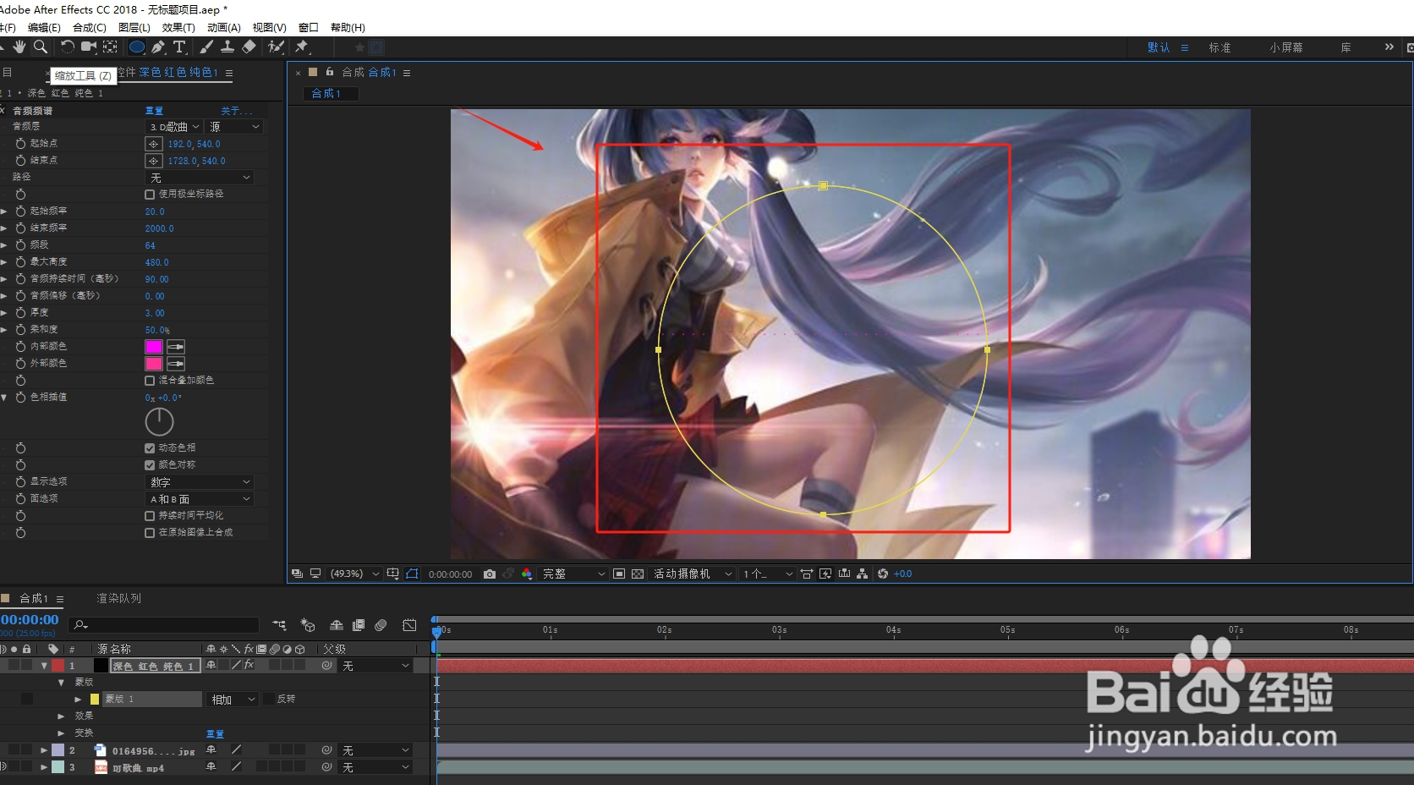Open the 渲染队列 tab
1414x785 pixels.
[118, 598]
